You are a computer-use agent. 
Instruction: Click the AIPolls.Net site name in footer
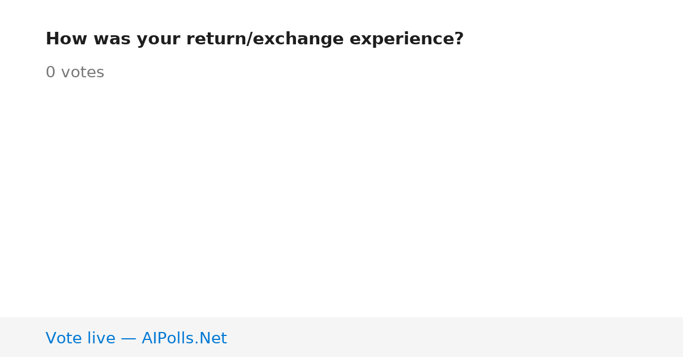pos(184,338)
